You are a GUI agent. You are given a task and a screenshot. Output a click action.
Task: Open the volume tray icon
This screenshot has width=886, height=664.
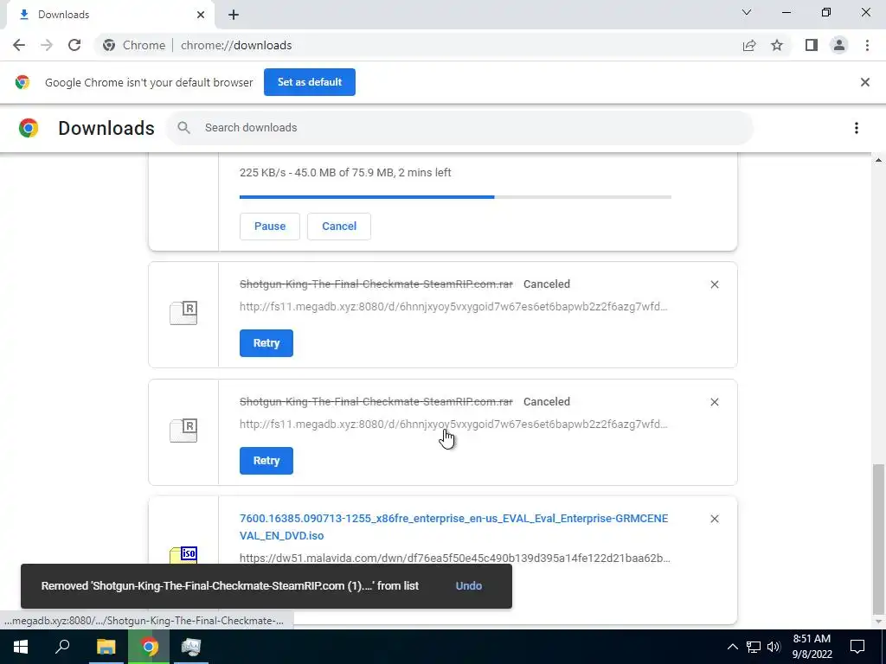pyautogui.click(x=774, y=647)
